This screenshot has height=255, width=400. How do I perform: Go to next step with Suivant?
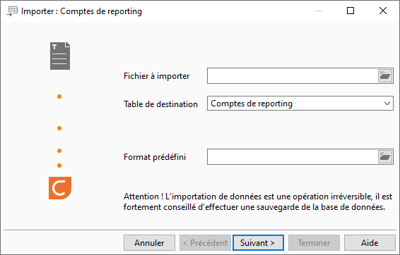pyautogui.click(x=258, y=243)
